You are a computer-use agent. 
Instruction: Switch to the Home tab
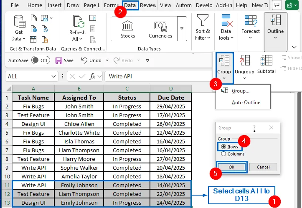(35, 5)
